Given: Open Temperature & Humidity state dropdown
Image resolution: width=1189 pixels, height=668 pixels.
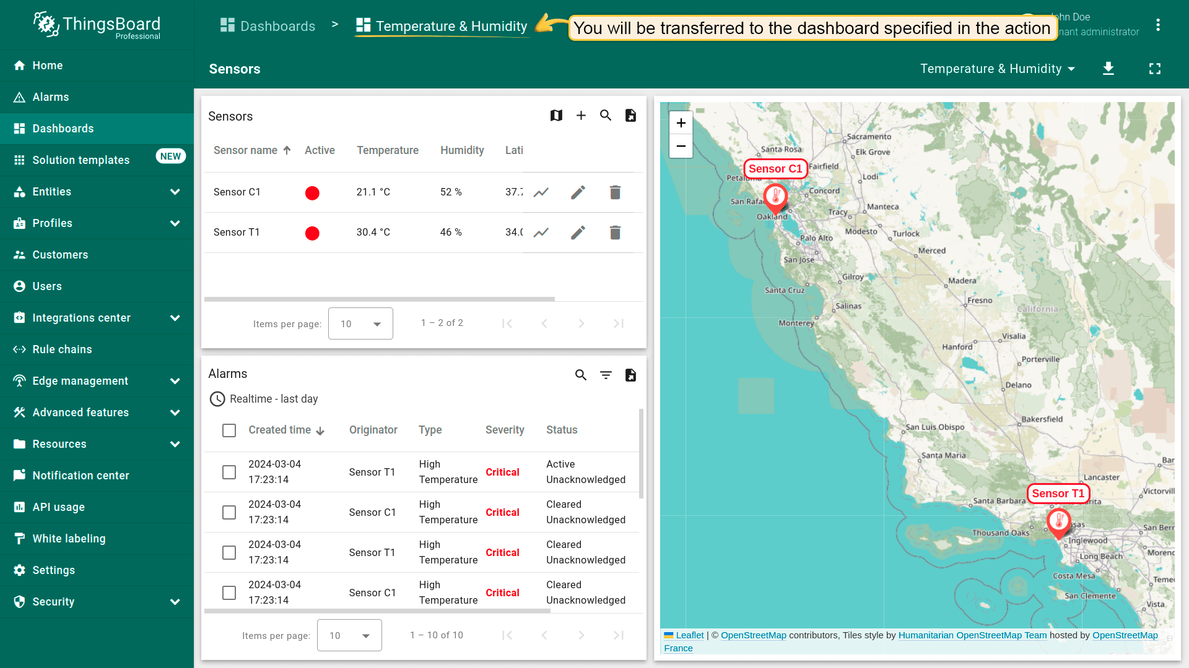Looking at the screenshot, I should (x=997, y=69).
